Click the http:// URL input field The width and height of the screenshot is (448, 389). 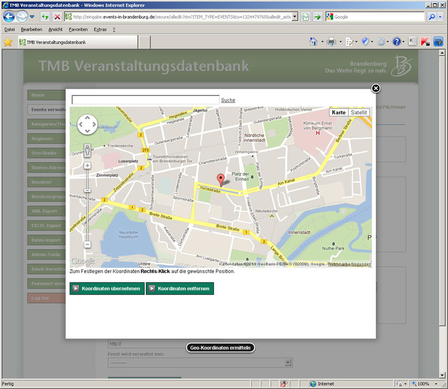pos(165,344)
